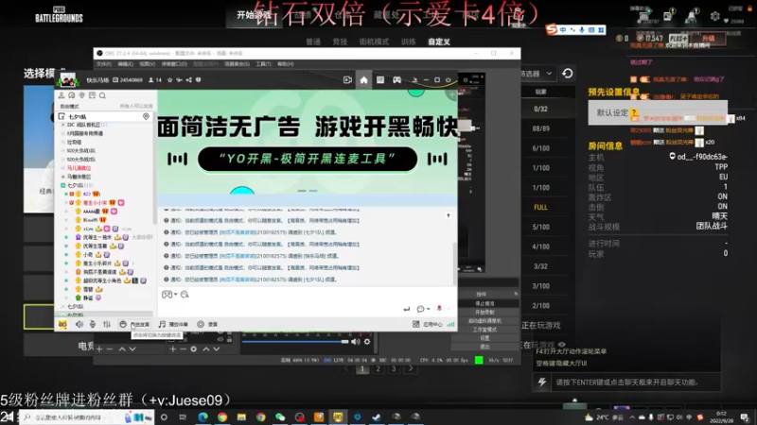757x425 pixels.
Task: Click the template panel icon beside home
Action: point(380,80)
